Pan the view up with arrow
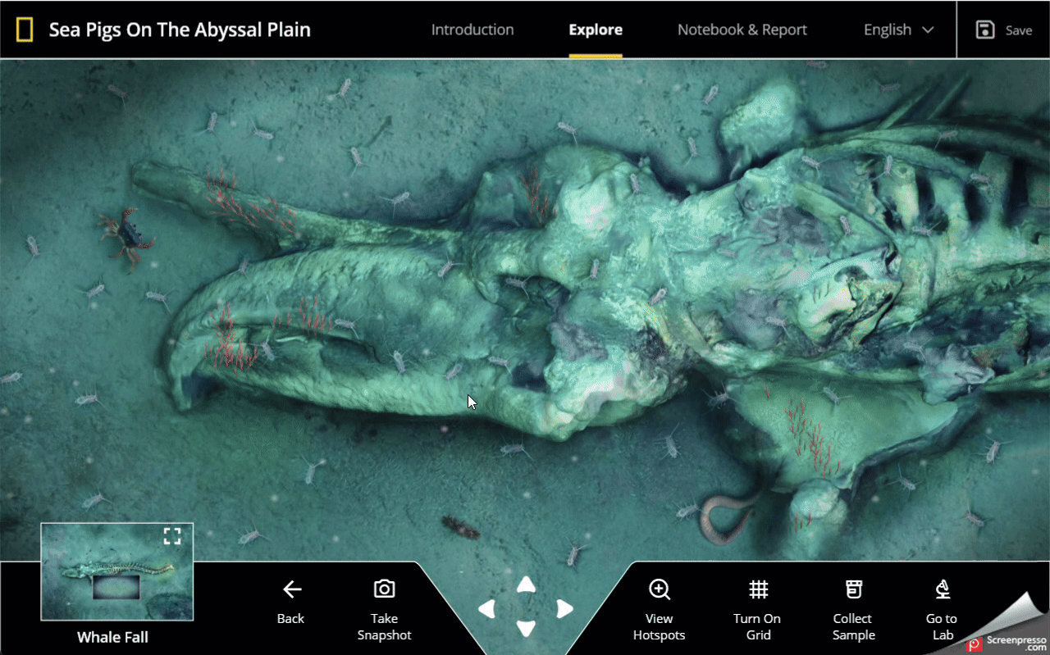This screenshot has width=1050, height=655. coord(526,584)
